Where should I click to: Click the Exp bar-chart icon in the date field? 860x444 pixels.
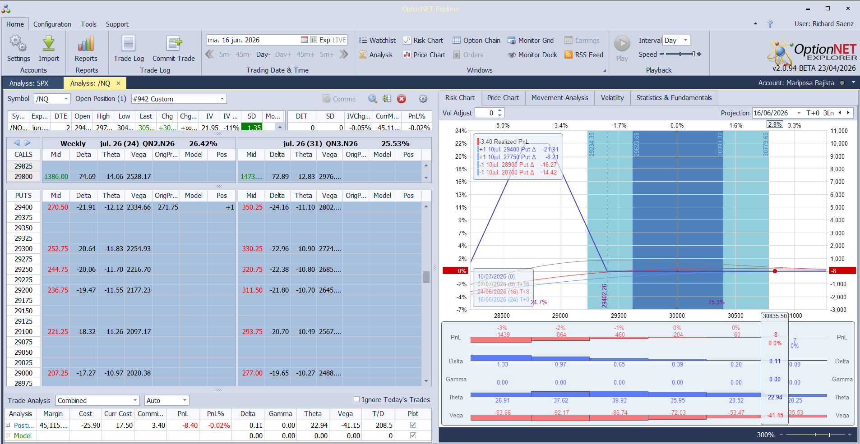pyautogui.click(x=314, y=40)
